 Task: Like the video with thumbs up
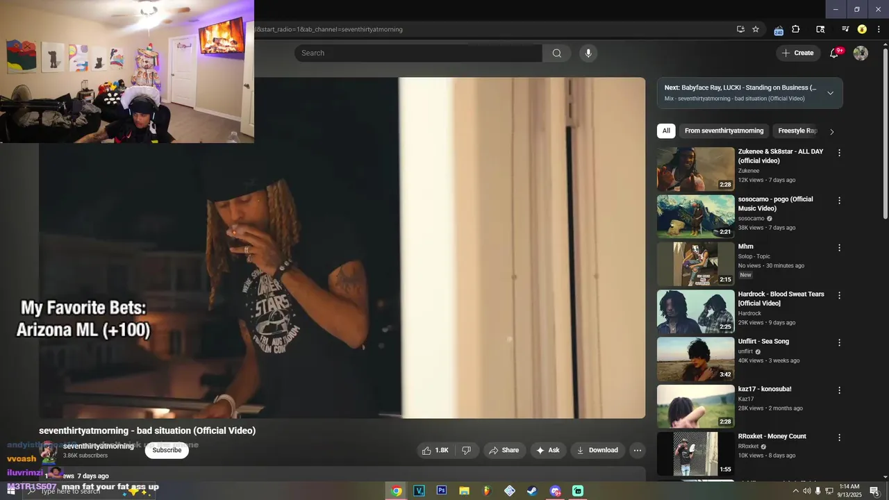(x=435, y=450)
